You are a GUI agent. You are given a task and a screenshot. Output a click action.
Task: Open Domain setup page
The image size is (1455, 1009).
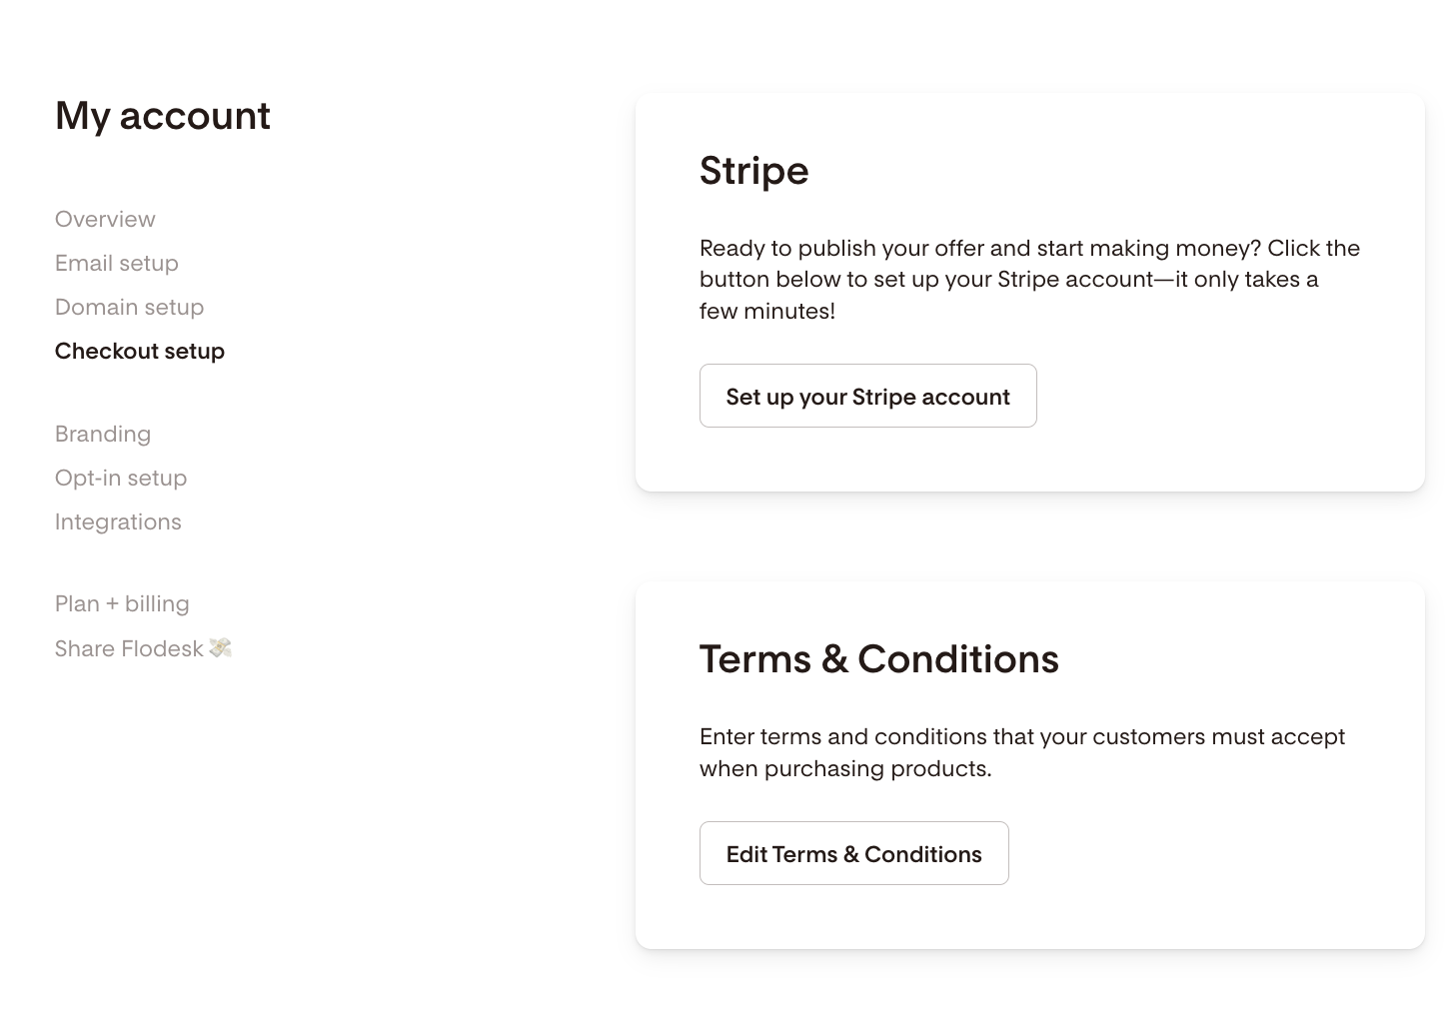[x=129, y=307]
